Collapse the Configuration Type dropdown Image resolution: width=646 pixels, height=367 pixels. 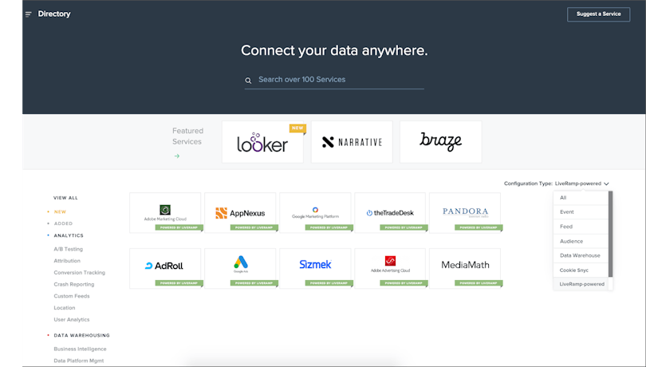pos(581,183)
